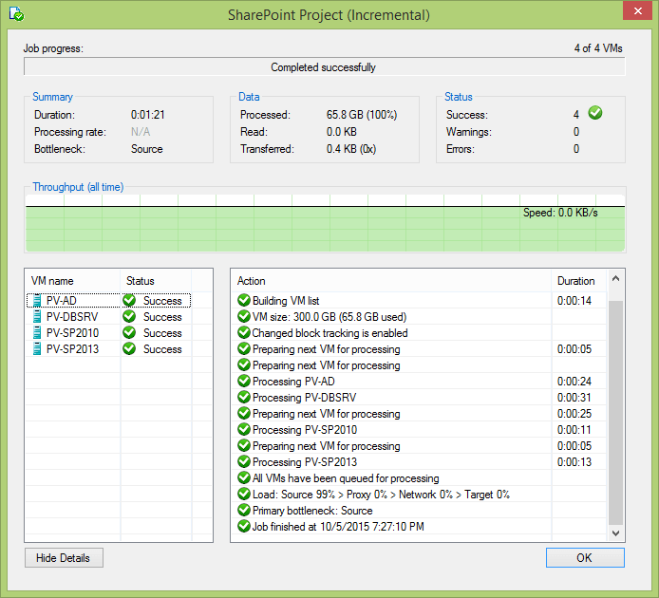Click check icon beside Load: Source 99%
659x598 pixels.
click(244, 494)
